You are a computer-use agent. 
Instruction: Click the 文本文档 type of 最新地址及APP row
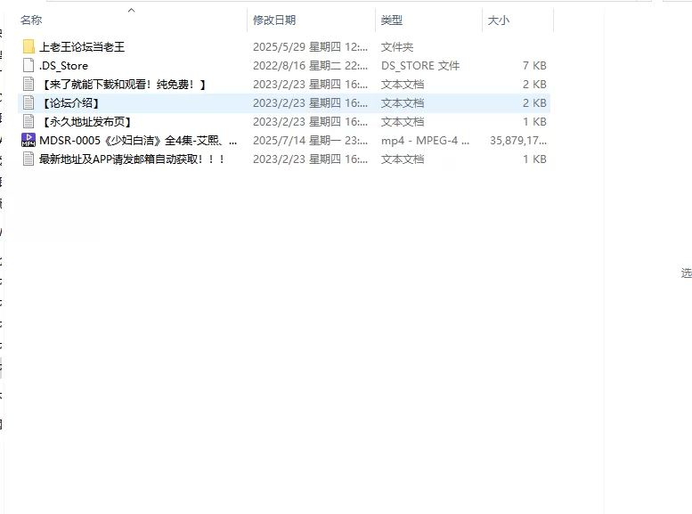403,159
